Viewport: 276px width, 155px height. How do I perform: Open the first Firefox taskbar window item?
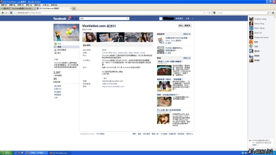tap(37, 153)
